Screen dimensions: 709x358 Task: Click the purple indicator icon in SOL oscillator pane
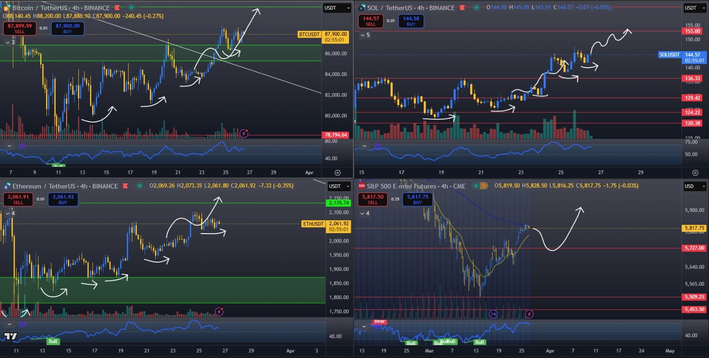click(x=378, y=146)
